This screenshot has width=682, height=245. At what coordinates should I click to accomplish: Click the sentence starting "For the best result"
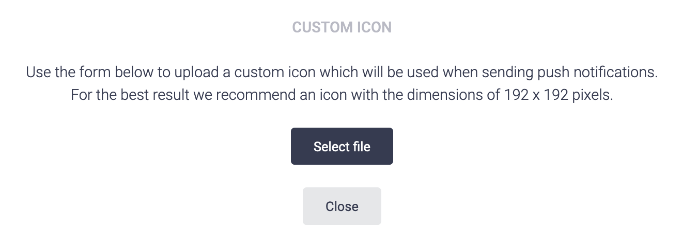(342, 96)
